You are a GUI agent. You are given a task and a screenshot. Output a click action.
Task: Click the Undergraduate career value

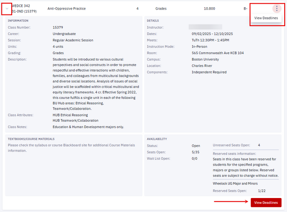point(64,34)
